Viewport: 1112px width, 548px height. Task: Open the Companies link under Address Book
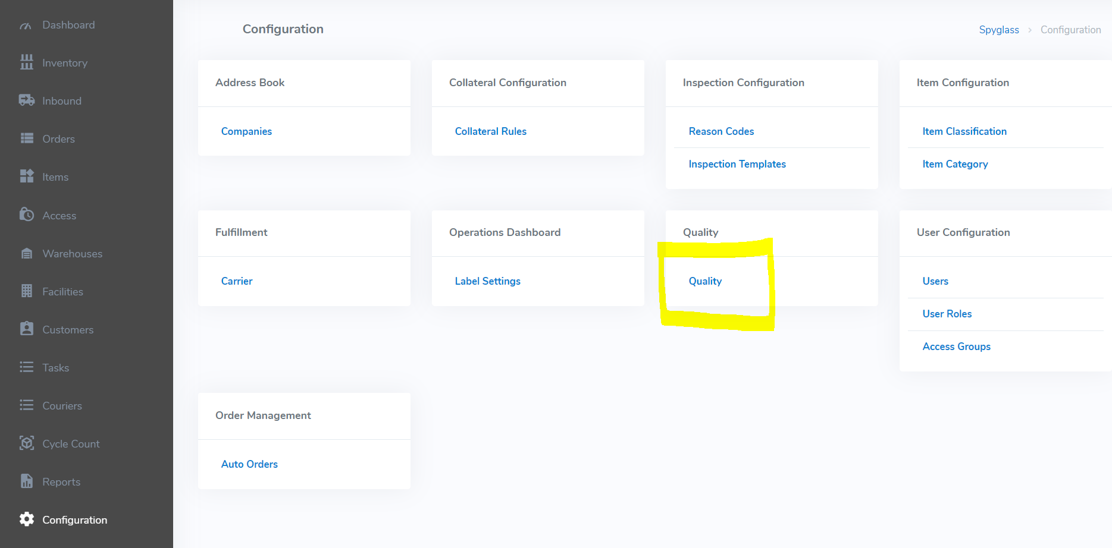click(x=246, y=131)
